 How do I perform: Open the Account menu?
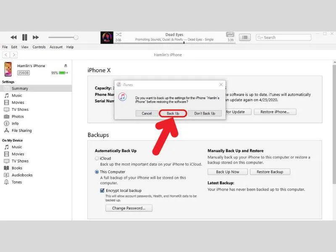tap(56, 47)
